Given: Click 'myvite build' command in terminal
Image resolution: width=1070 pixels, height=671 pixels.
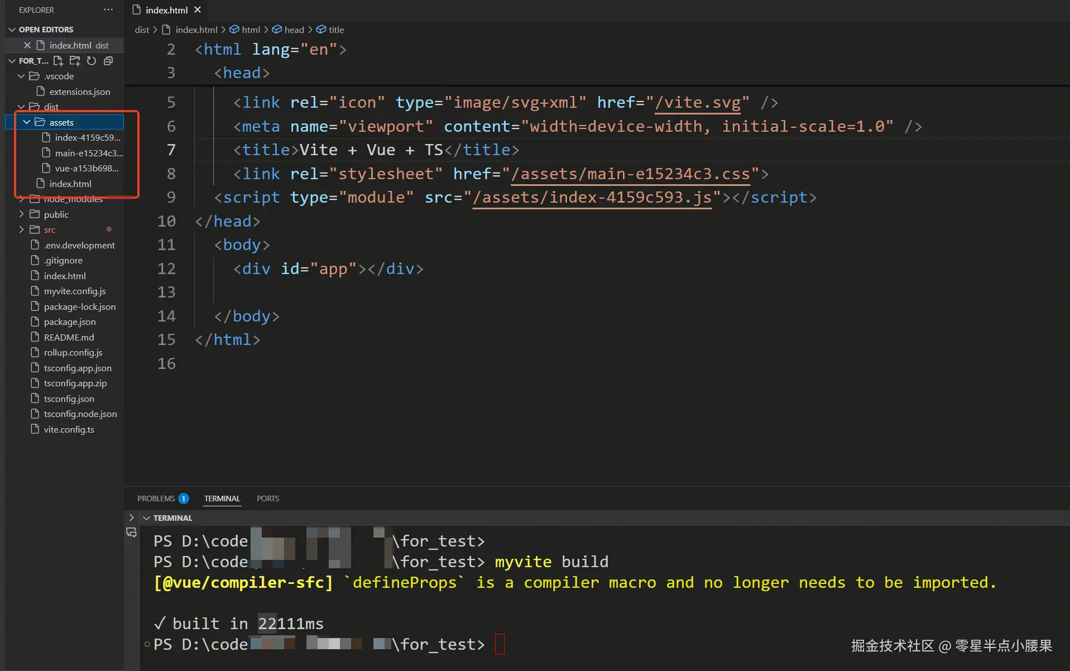Looking at the screenshot, I should [x=551, y=562].
